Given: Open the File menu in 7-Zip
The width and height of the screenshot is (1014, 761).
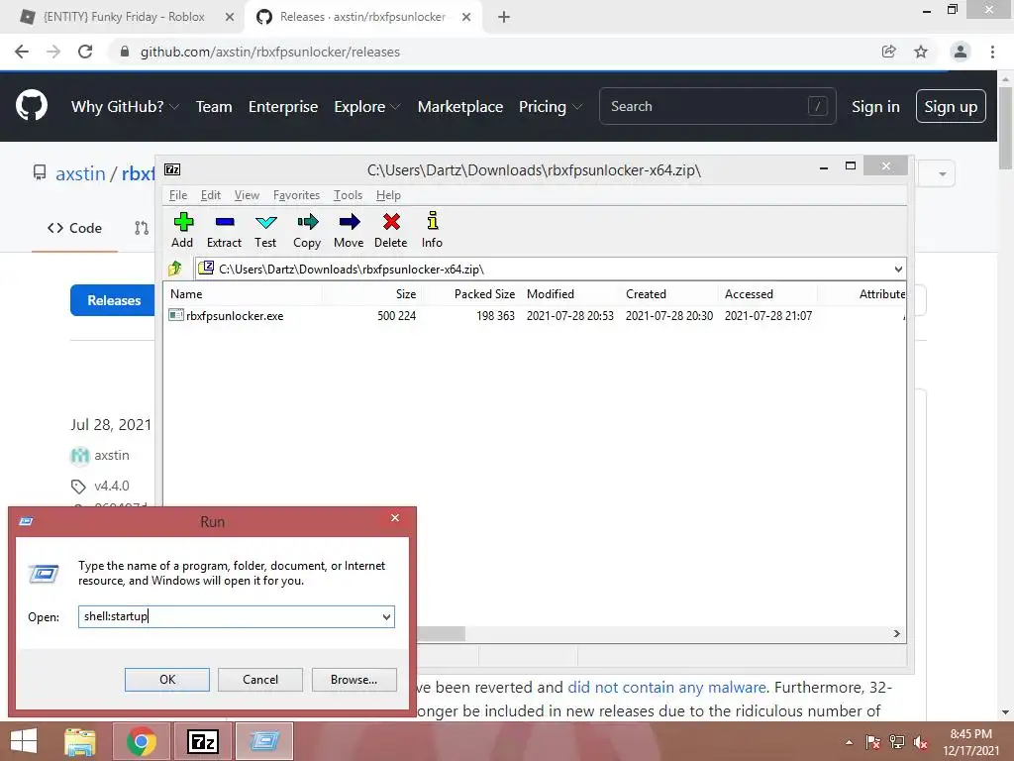Looking at the screenshot, I should pyautogui.click(x=178, y=195).
